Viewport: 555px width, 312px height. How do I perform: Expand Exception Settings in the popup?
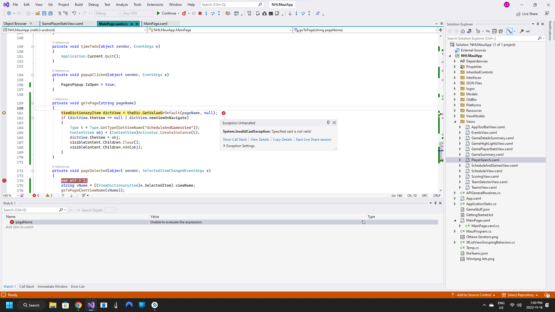[224, 146]
